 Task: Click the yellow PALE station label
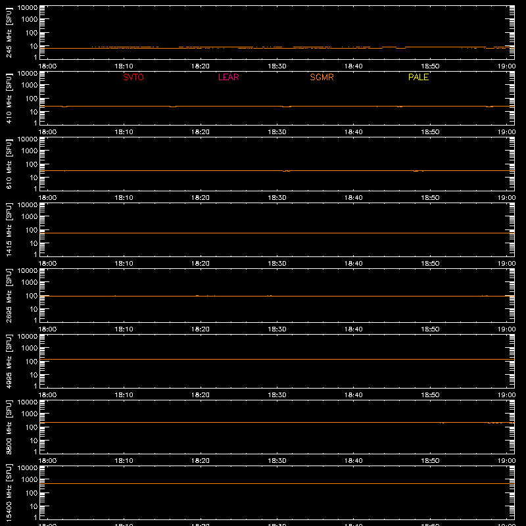click(418, 77)
